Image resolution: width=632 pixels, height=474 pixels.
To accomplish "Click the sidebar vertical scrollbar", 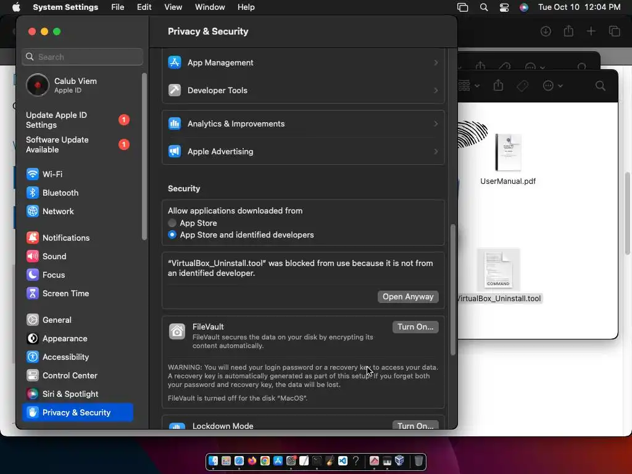I will coord(144,156).
